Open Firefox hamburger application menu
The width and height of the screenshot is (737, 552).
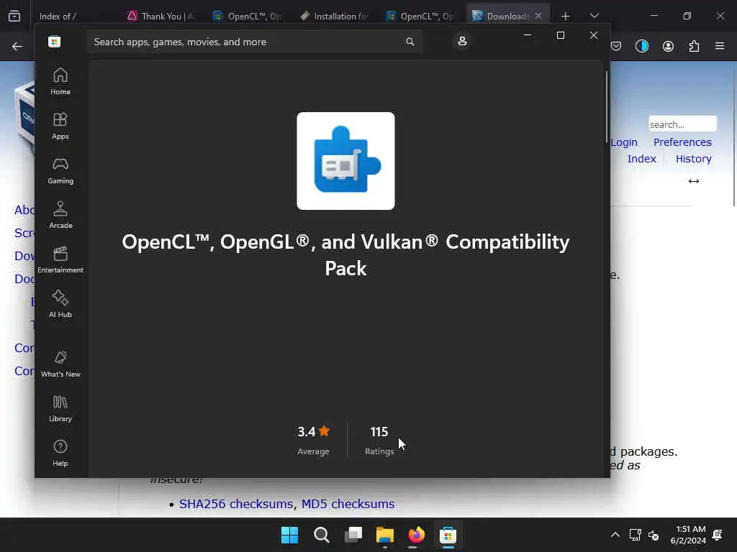coord(720,46)
